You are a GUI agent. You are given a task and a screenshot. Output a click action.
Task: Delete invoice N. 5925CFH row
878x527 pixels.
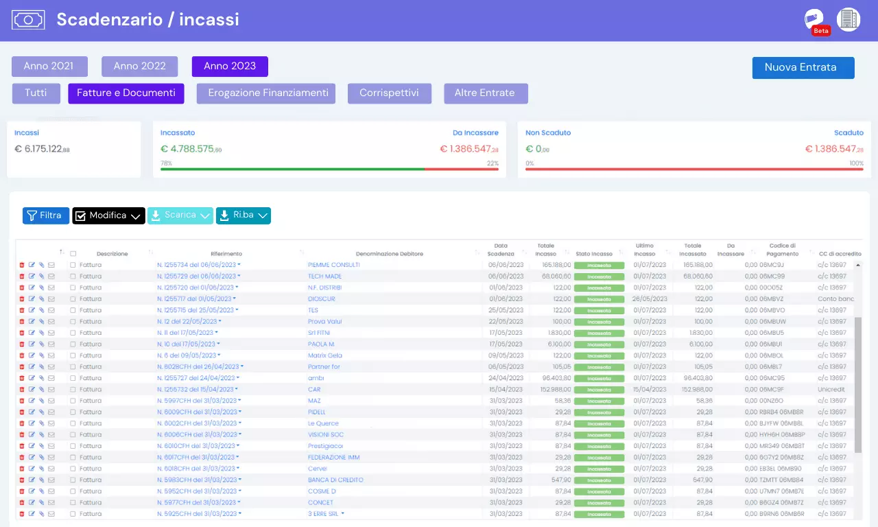click(x=21, y=514)
